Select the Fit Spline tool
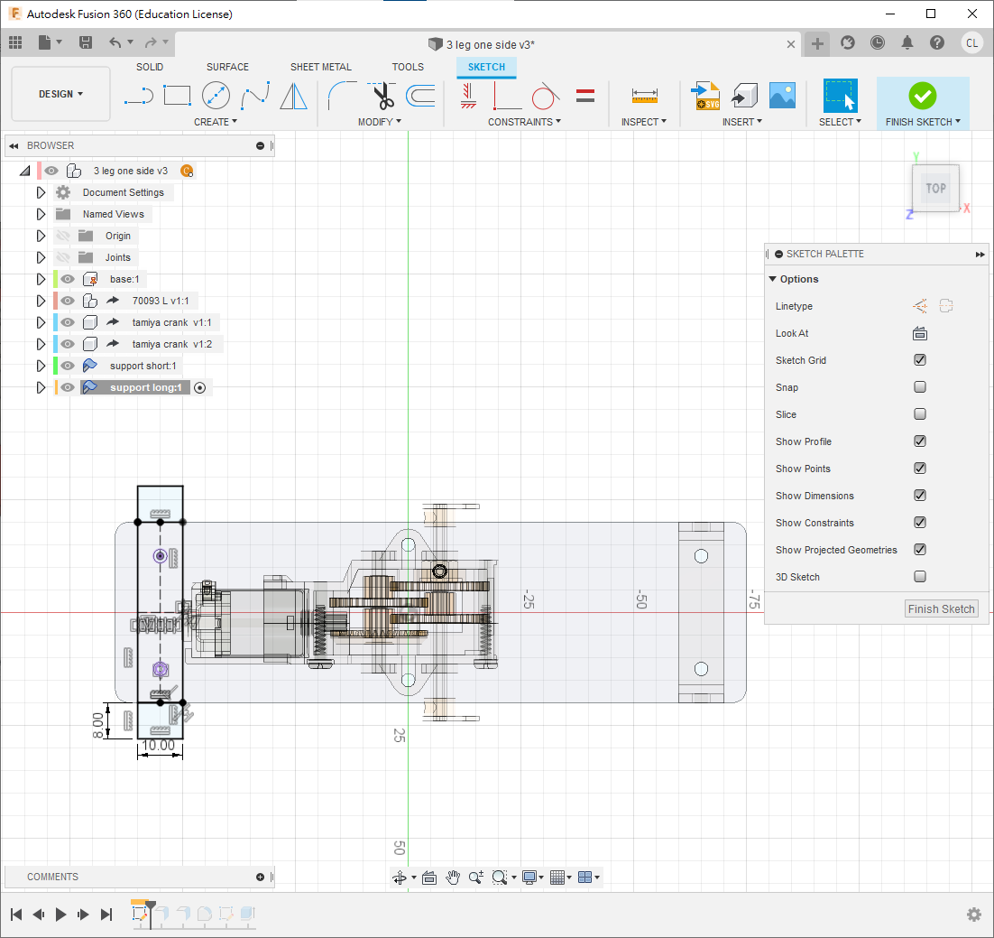This screenshot has height=938, width=994. coord(254,95)
